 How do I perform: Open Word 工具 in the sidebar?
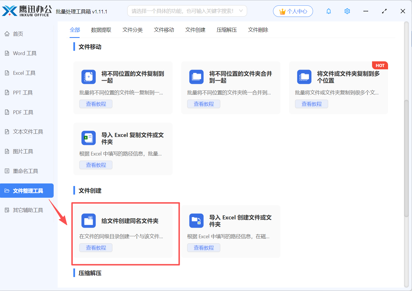pos(25,53)
